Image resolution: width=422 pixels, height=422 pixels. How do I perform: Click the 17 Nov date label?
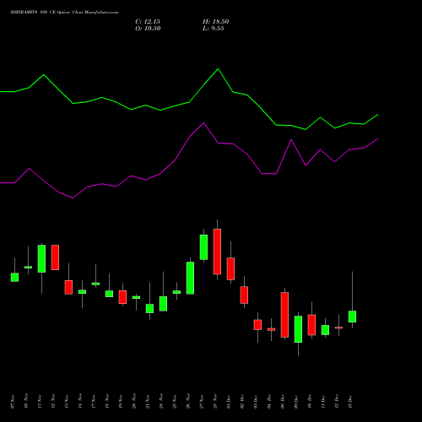94,401
